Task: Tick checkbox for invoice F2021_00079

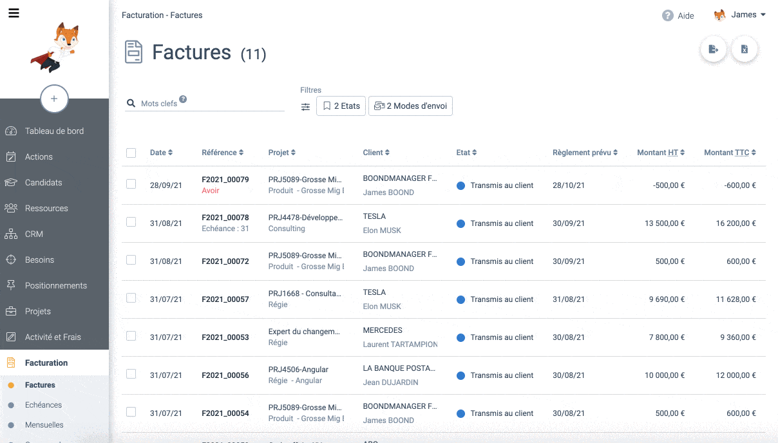Action: [x=131, y=184]
